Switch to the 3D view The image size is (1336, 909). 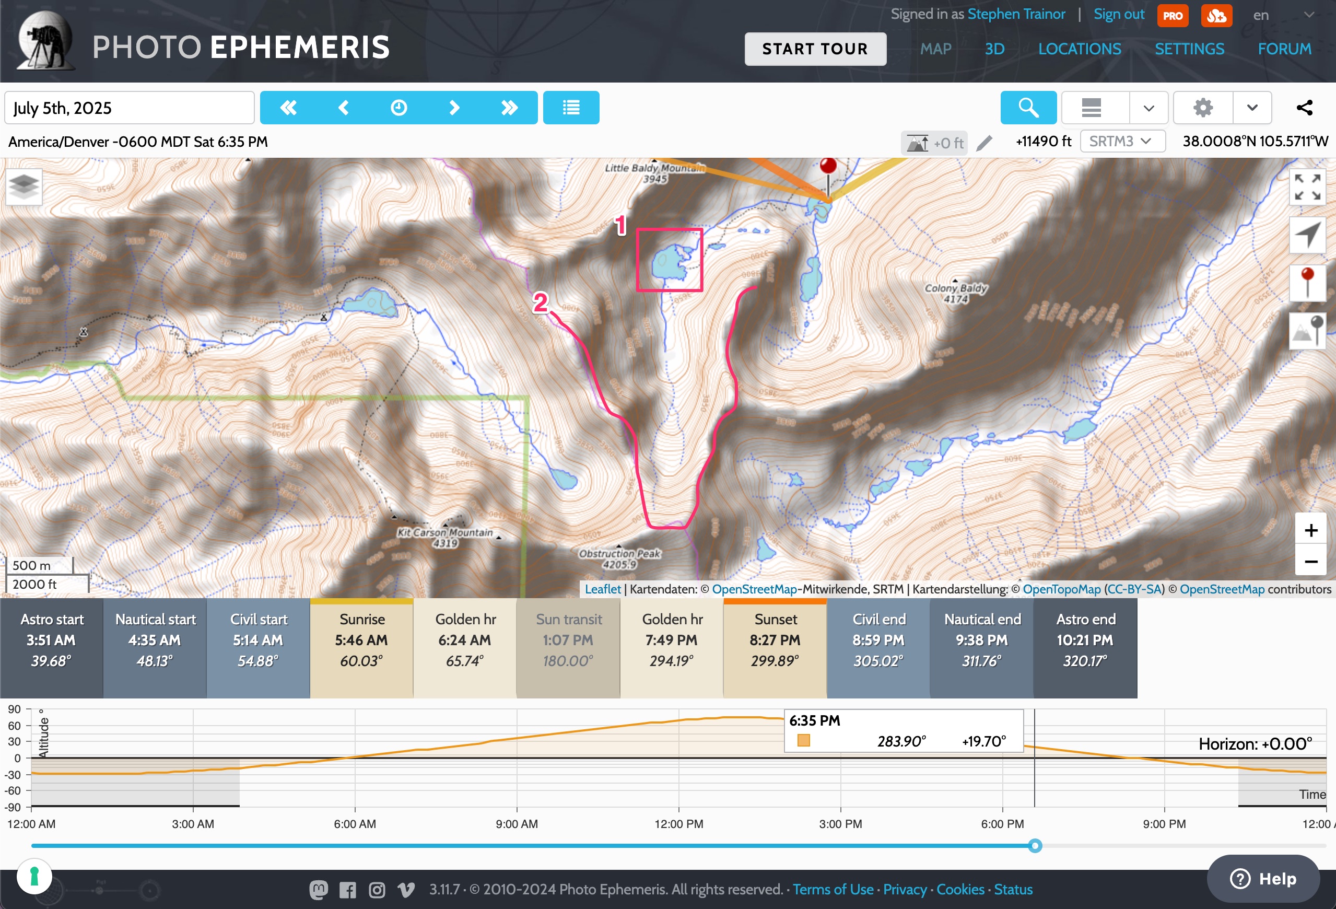(x=994, y=49)
